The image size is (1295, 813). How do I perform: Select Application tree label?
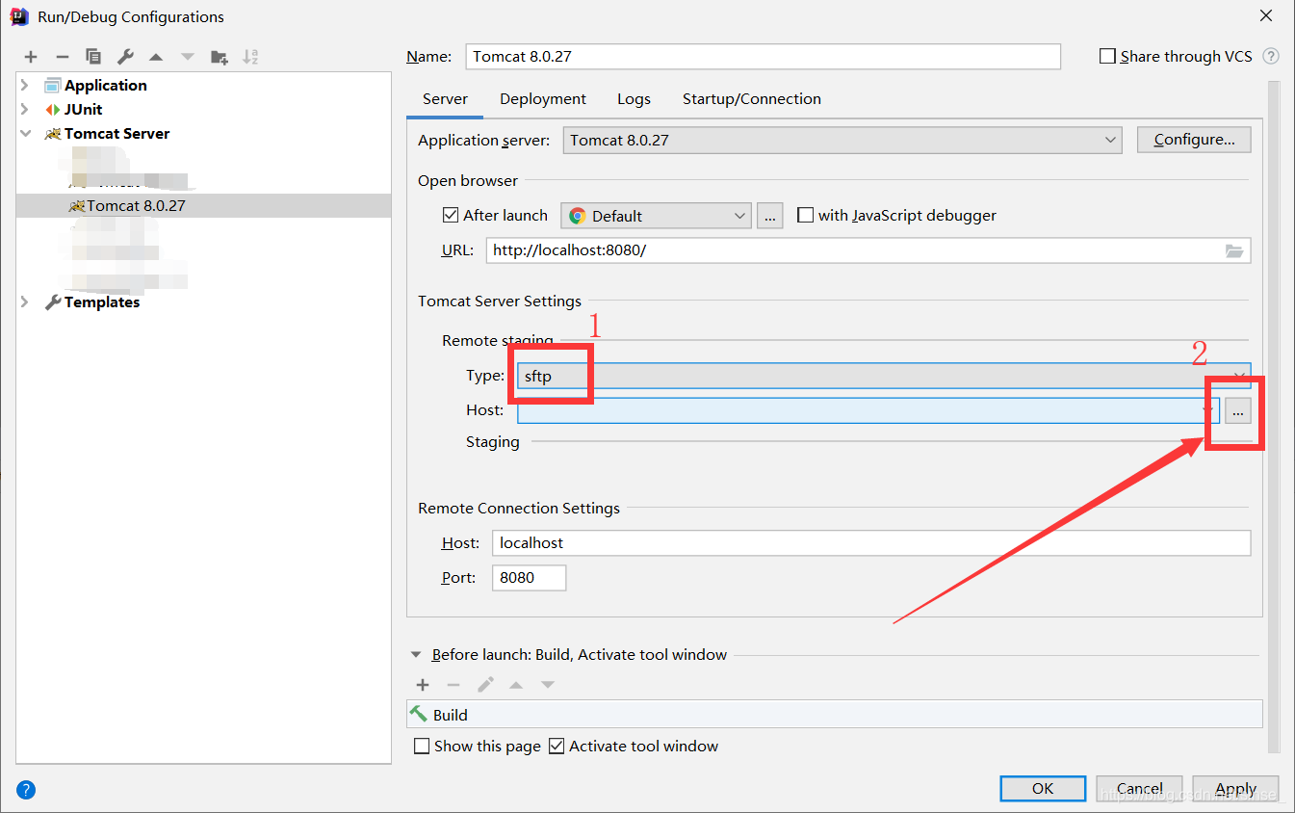106,86
